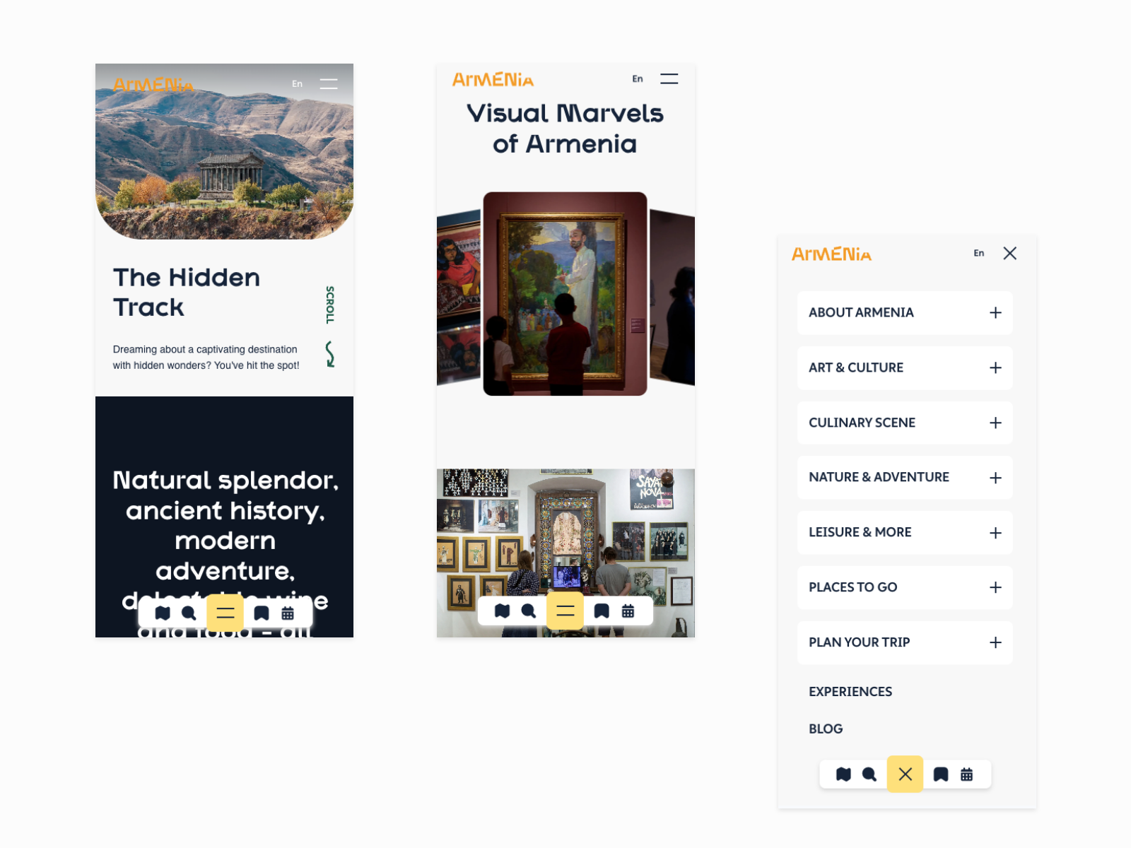The height and width of the screenshot is (848, 1131).
Task: Open the calendar icon in the menu screen's bottom bar
Action: point(966,775)
